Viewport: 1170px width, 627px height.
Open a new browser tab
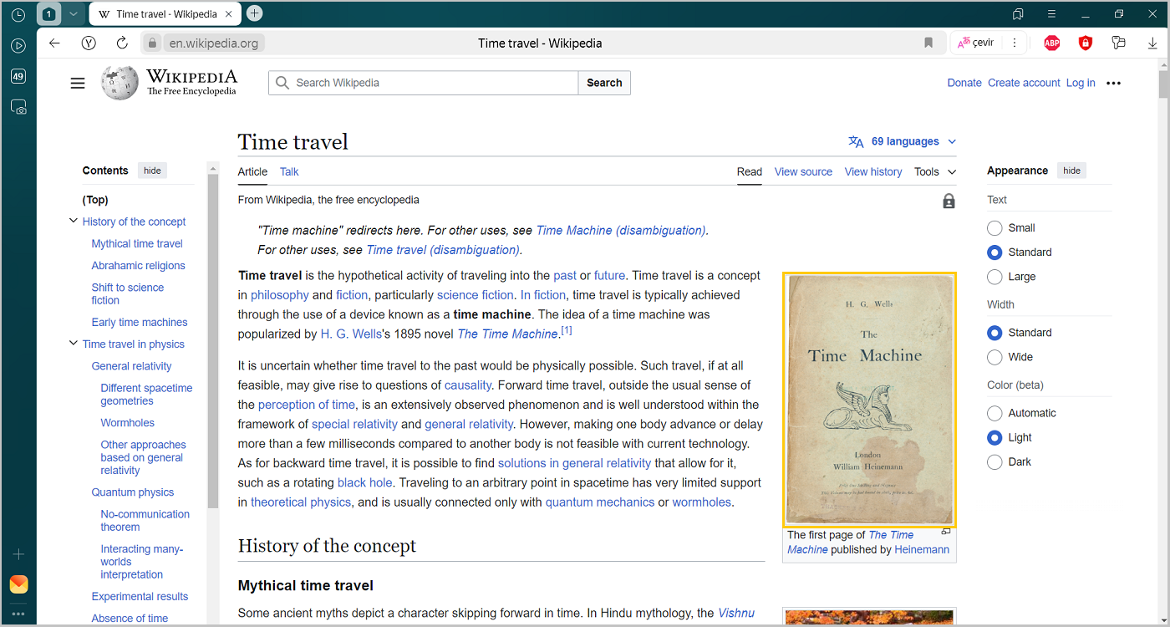coord(255,13)
